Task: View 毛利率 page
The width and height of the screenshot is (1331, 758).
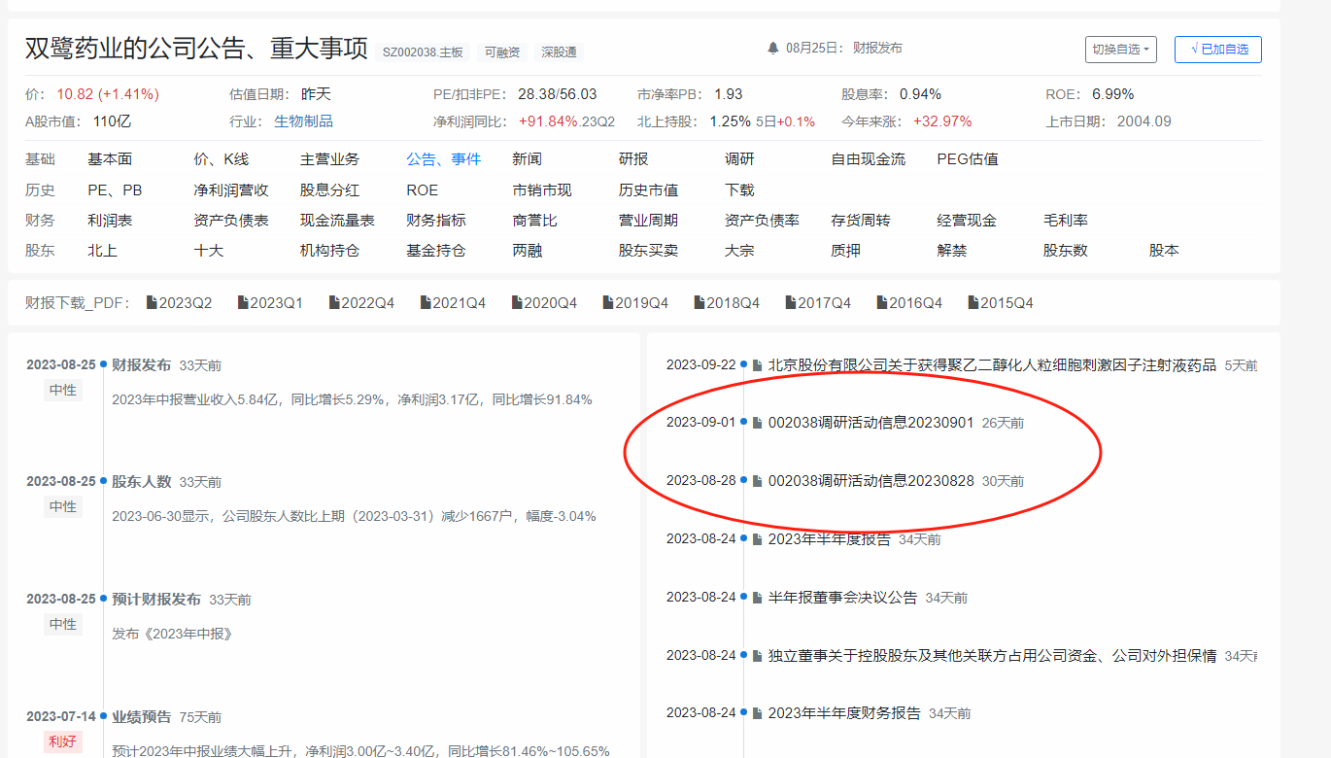Action: coord(1066,221)
